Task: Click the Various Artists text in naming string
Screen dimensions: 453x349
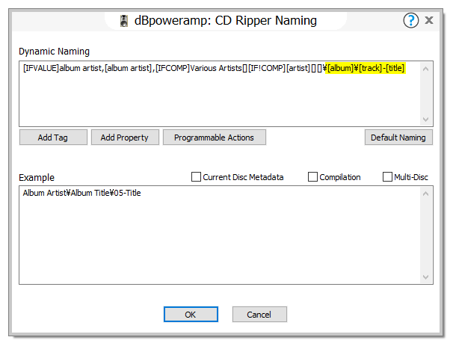Action: click(216, 68)
